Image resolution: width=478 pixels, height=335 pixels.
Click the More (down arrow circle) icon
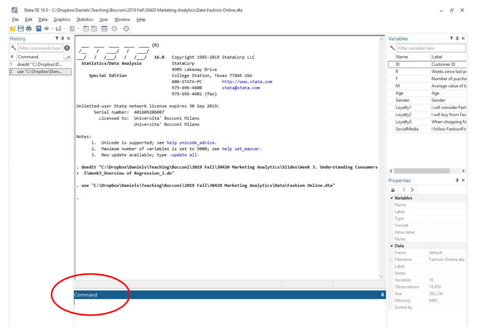[114, 29]
